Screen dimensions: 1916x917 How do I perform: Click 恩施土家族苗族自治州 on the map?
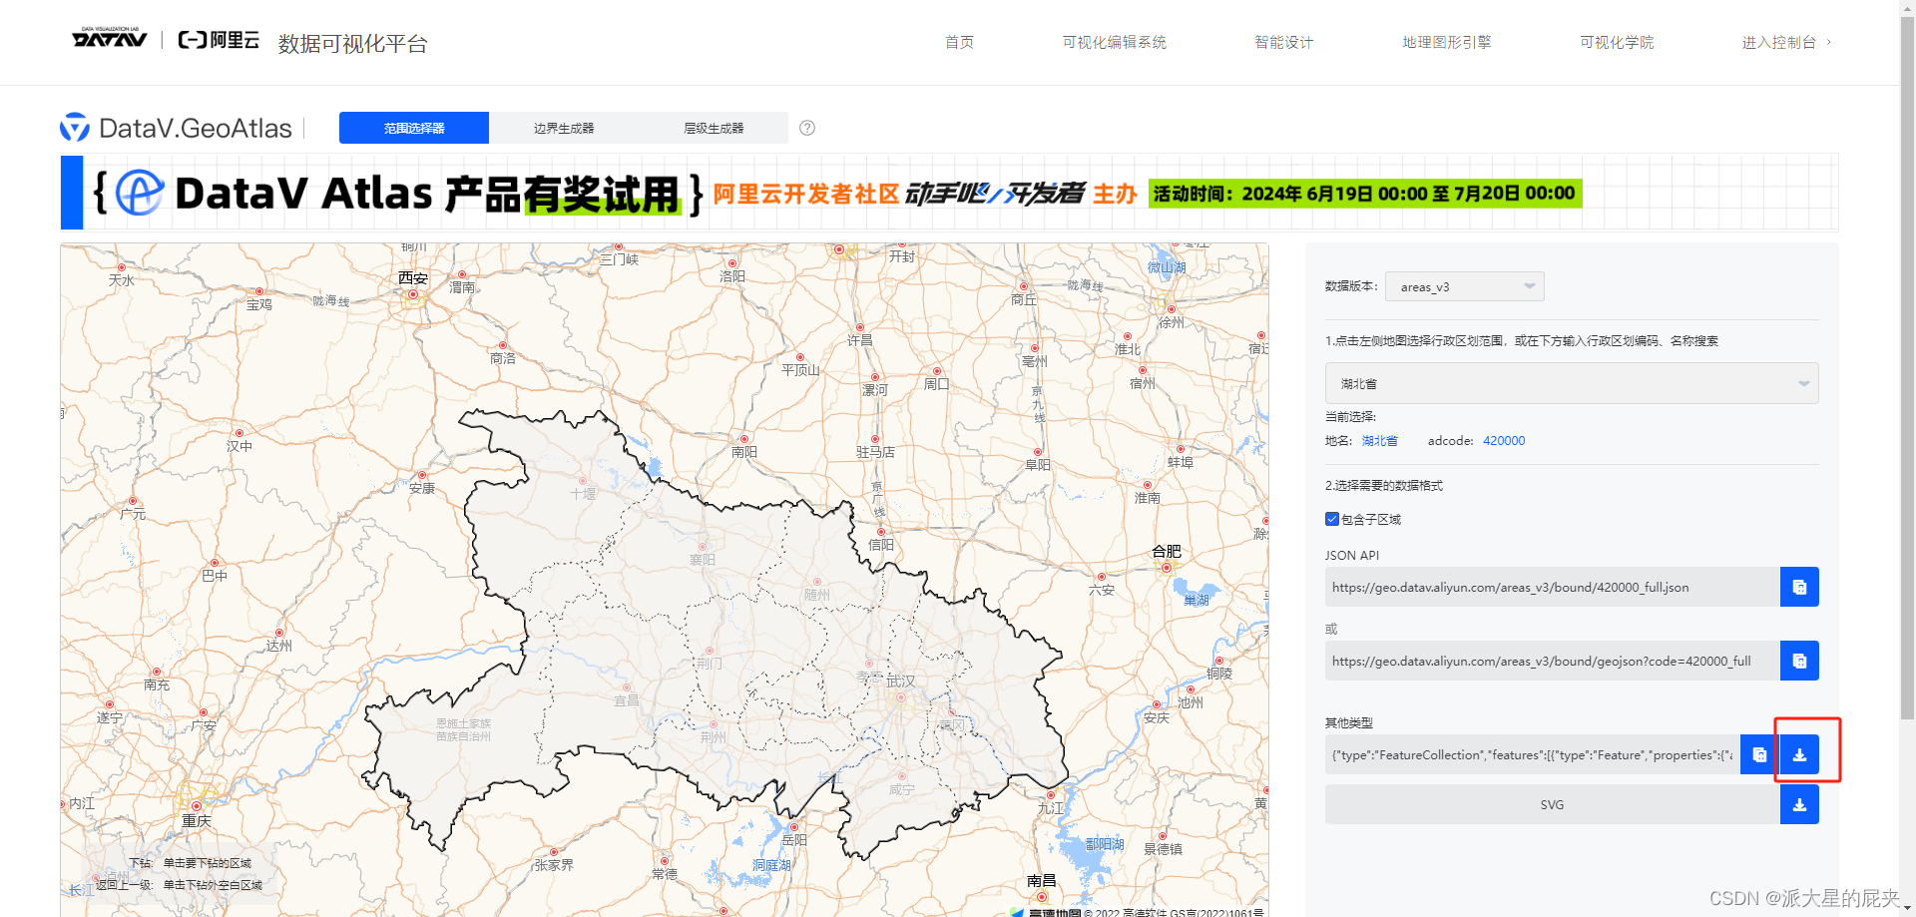tap(463, 729)
